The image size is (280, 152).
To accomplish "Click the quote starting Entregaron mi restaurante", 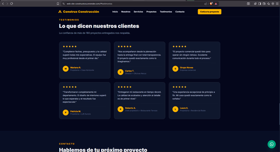I will pyautogui.click(x=140, y=95).
